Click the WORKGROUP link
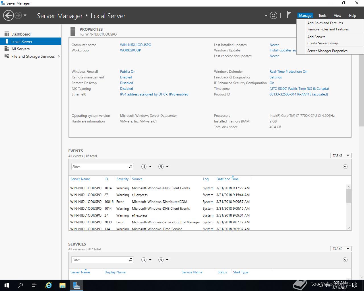This screenshot has width=364, height=291. [130, 50]
